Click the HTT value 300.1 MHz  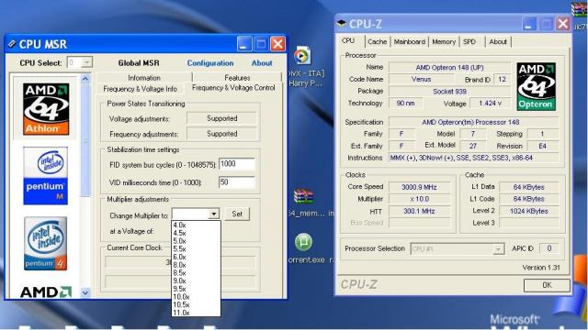419,211
